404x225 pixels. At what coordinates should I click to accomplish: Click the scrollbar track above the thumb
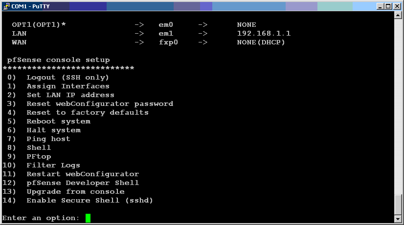click(x=398, y=106)
